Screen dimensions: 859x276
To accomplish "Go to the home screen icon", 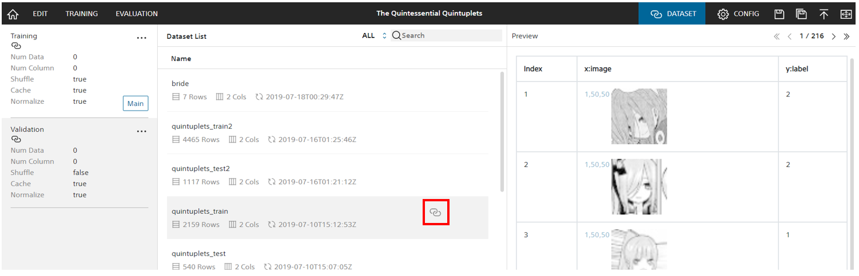I will click(x=13, y=14).
